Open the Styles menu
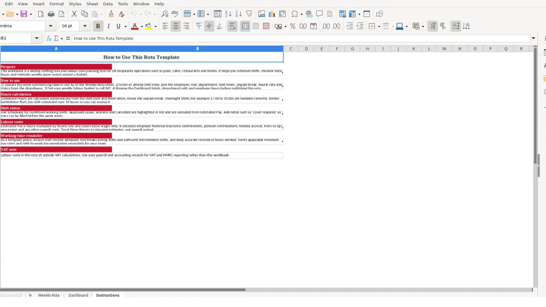This screenshot has width=546, height=307. (75, 4)
